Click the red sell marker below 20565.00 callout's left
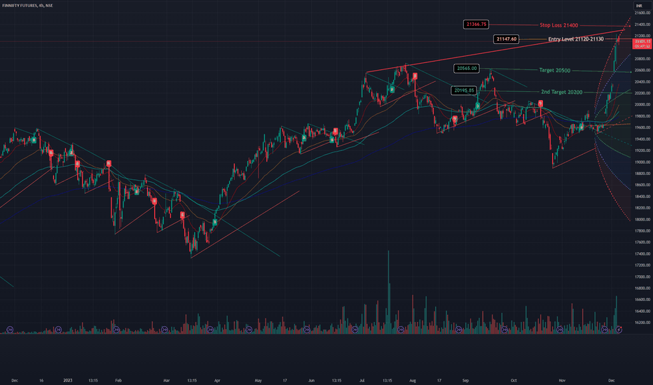 click(415, 76)
